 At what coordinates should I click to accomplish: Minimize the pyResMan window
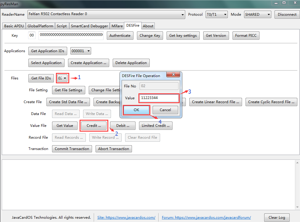pos(276,3)
